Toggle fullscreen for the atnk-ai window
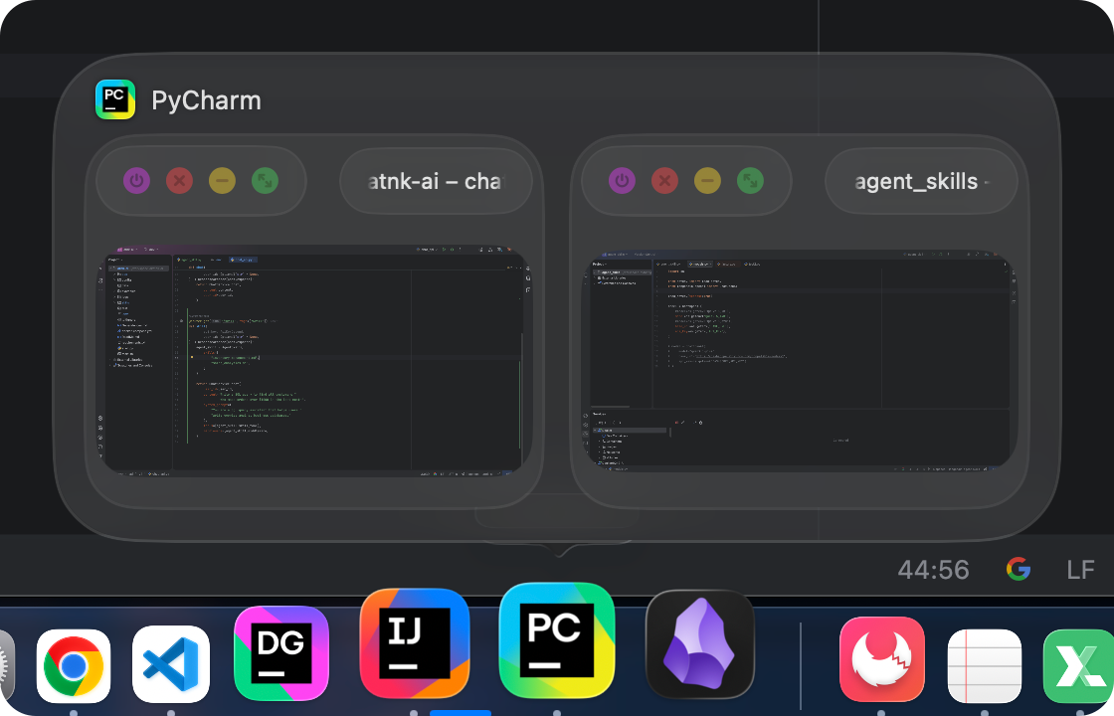The width and height of the screenshot is (1114, 716). [x=265, y=181]
